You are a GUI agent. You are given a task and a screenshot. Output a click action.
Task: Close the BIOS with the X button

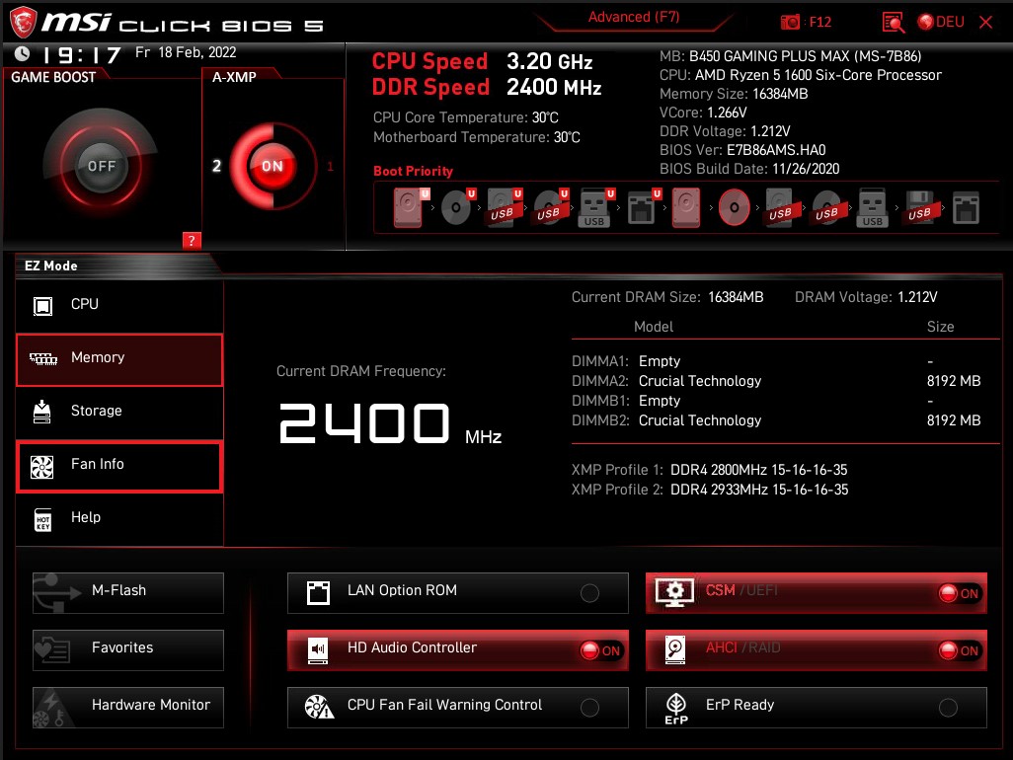click(x=986, y=23)
